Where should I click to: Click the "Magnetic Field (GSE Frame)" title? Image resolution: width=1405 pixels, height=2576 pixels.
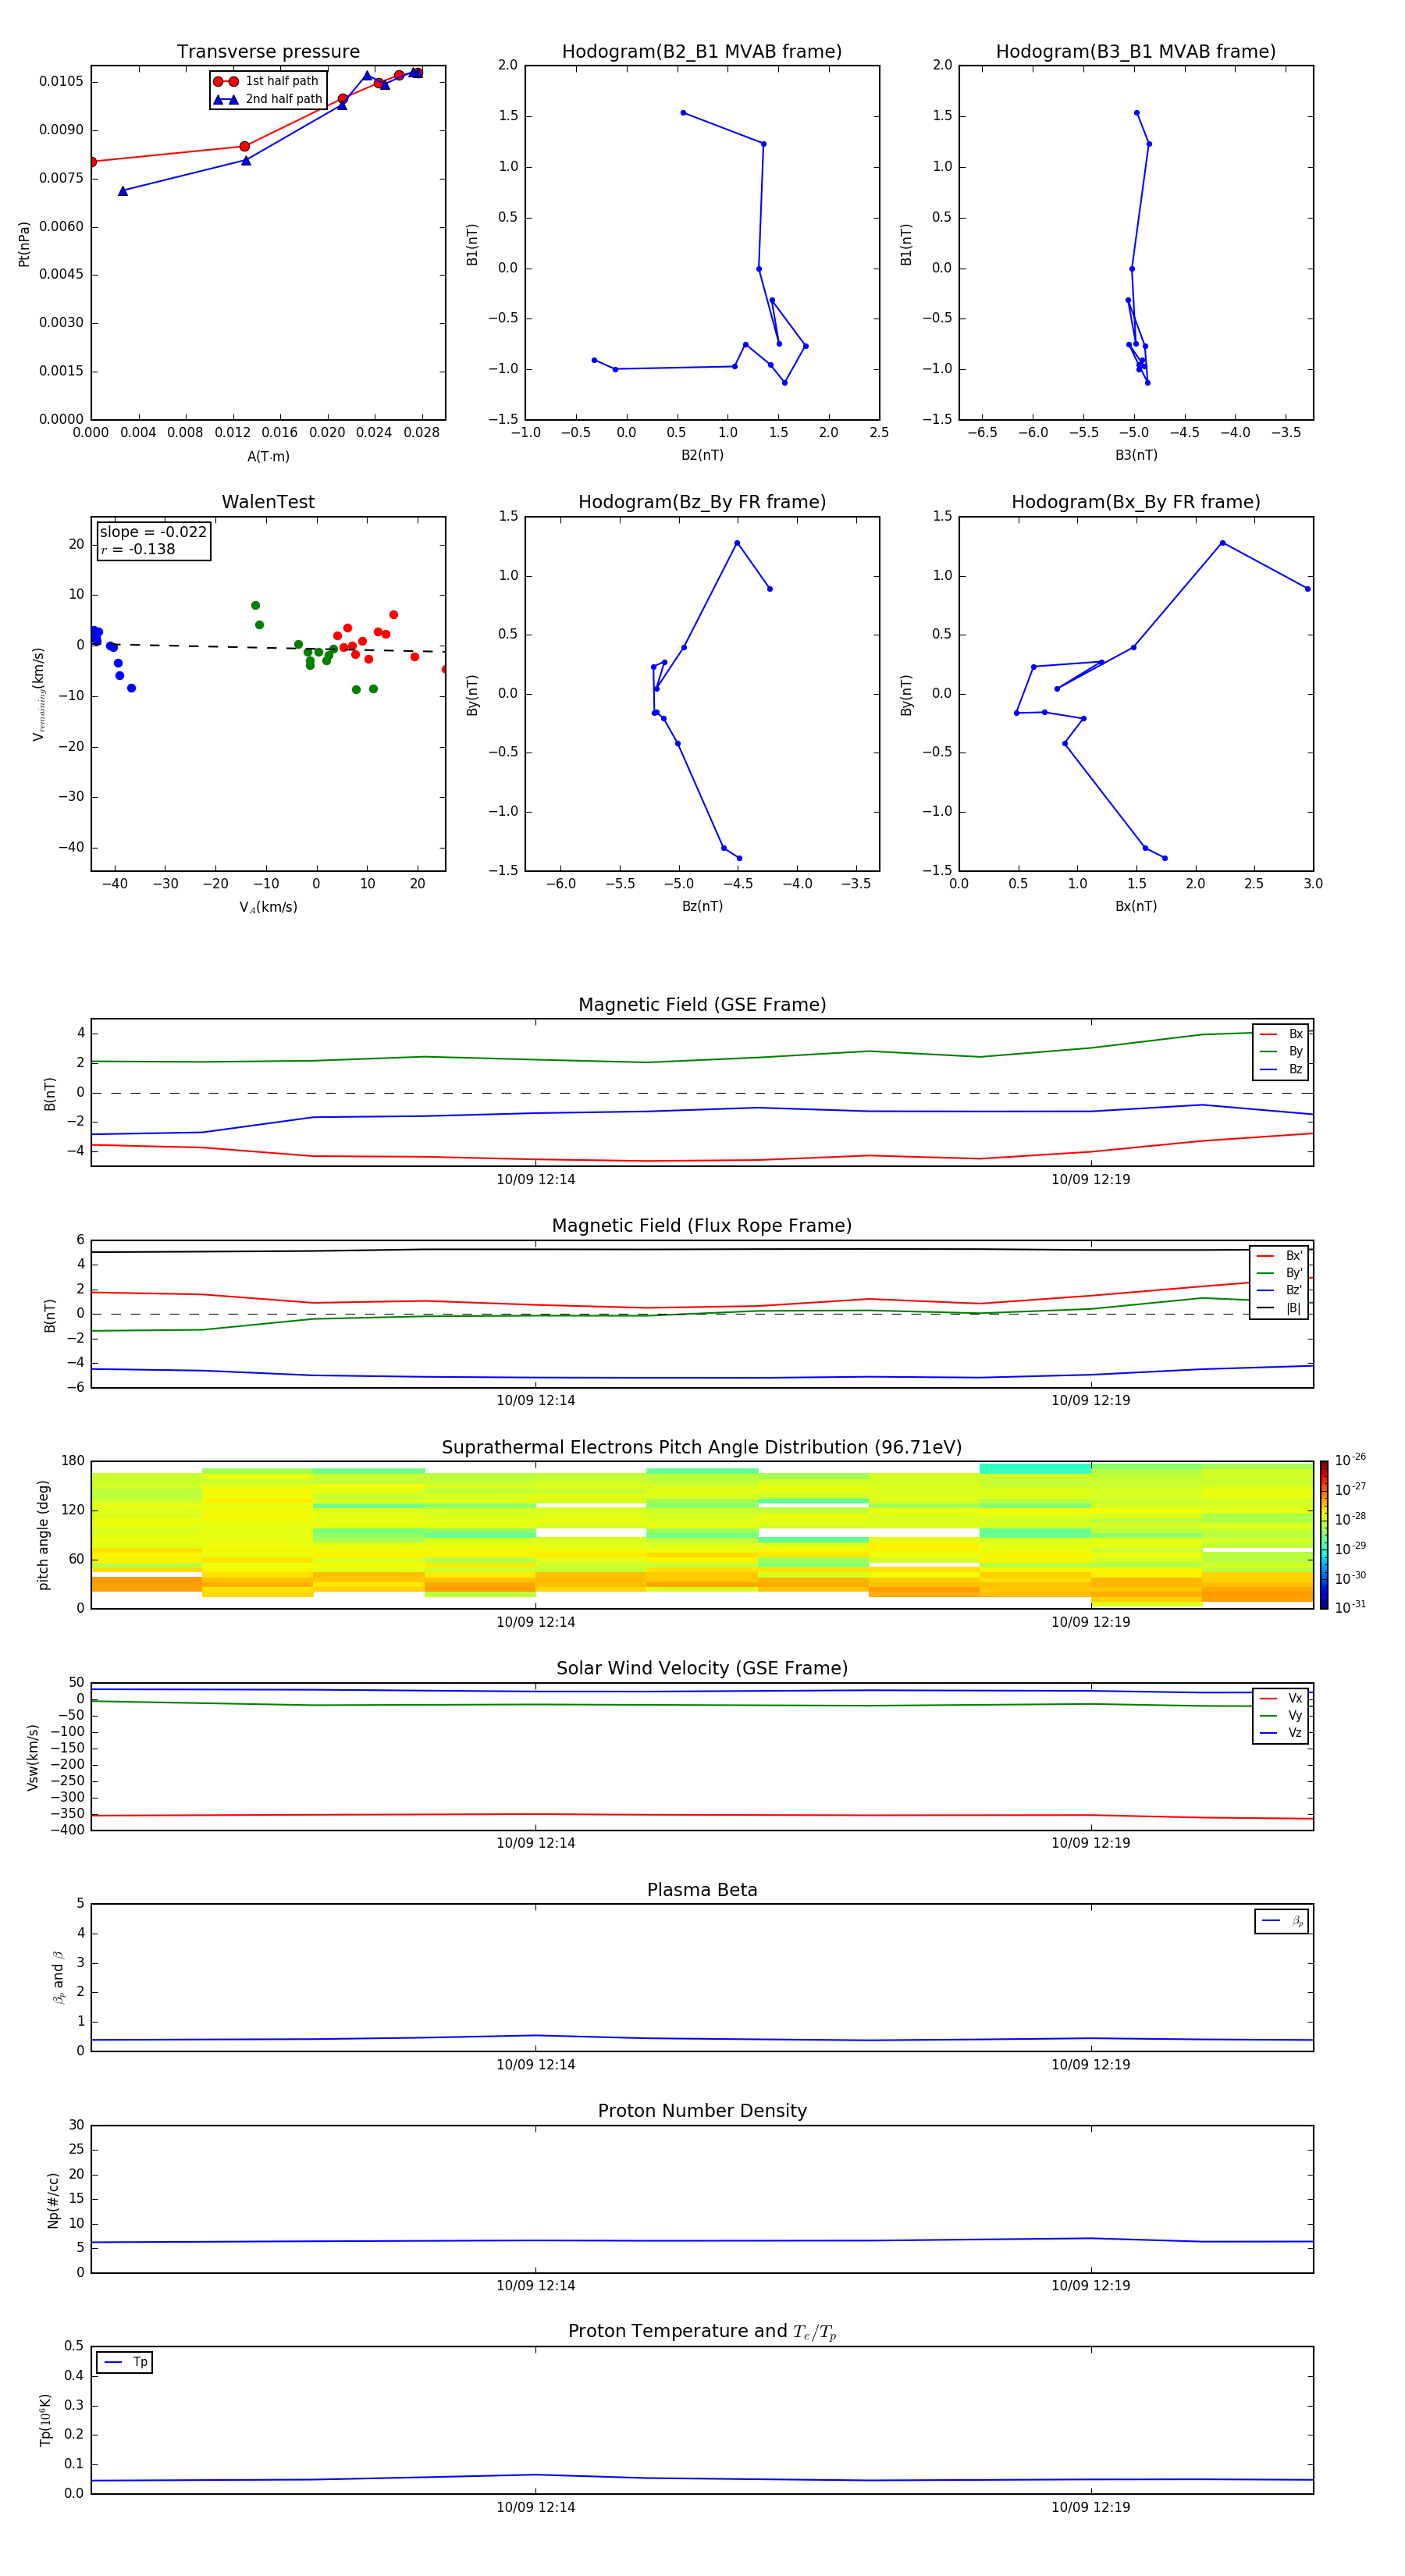pyautogui.click(x=702, y=1005)
